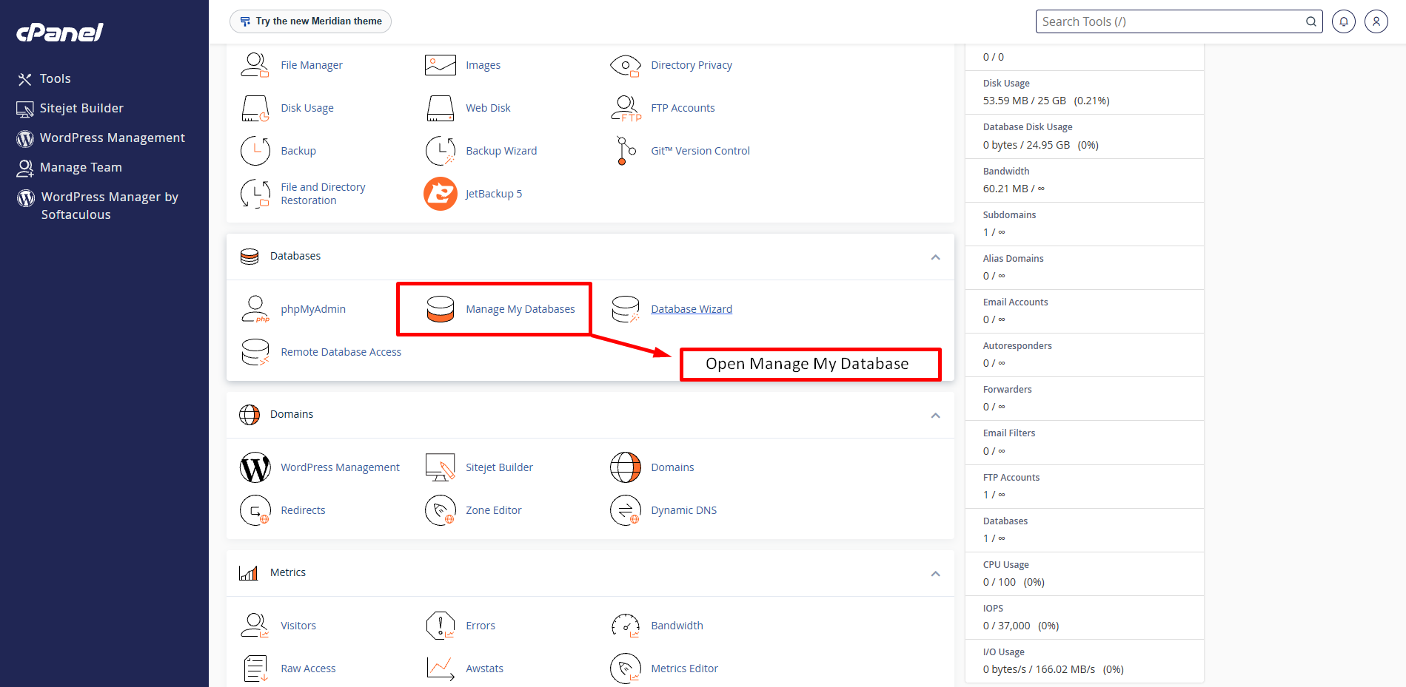Open the Metrics Editor icon
1406x687 pixels.
tap(626, 669)
